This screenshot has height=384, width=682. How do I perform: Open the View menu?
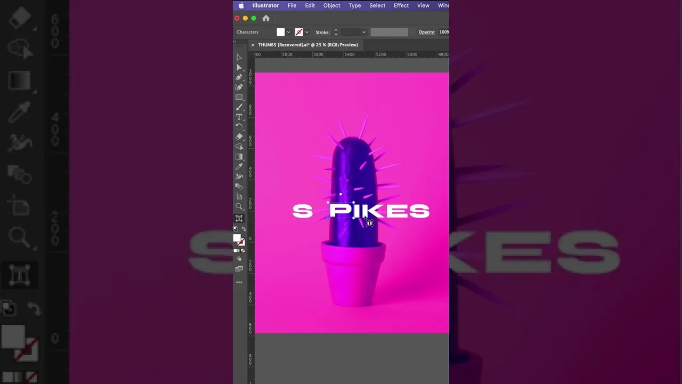point(423,5)
